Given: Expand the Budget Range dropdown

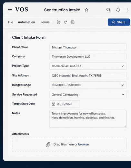Looking at the screenshot, I should point(123,85).
